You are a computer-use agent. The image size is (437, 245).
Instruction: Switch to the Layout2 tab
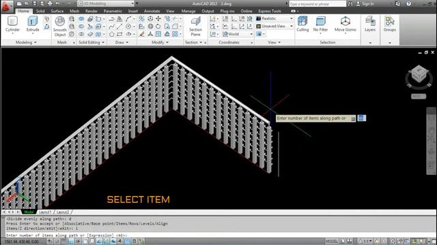point(63,212)
